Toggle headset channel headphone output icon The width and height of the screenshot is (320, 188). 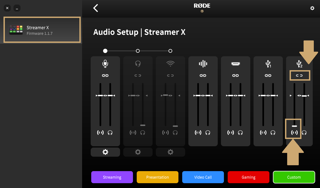(x=143, y=133)
